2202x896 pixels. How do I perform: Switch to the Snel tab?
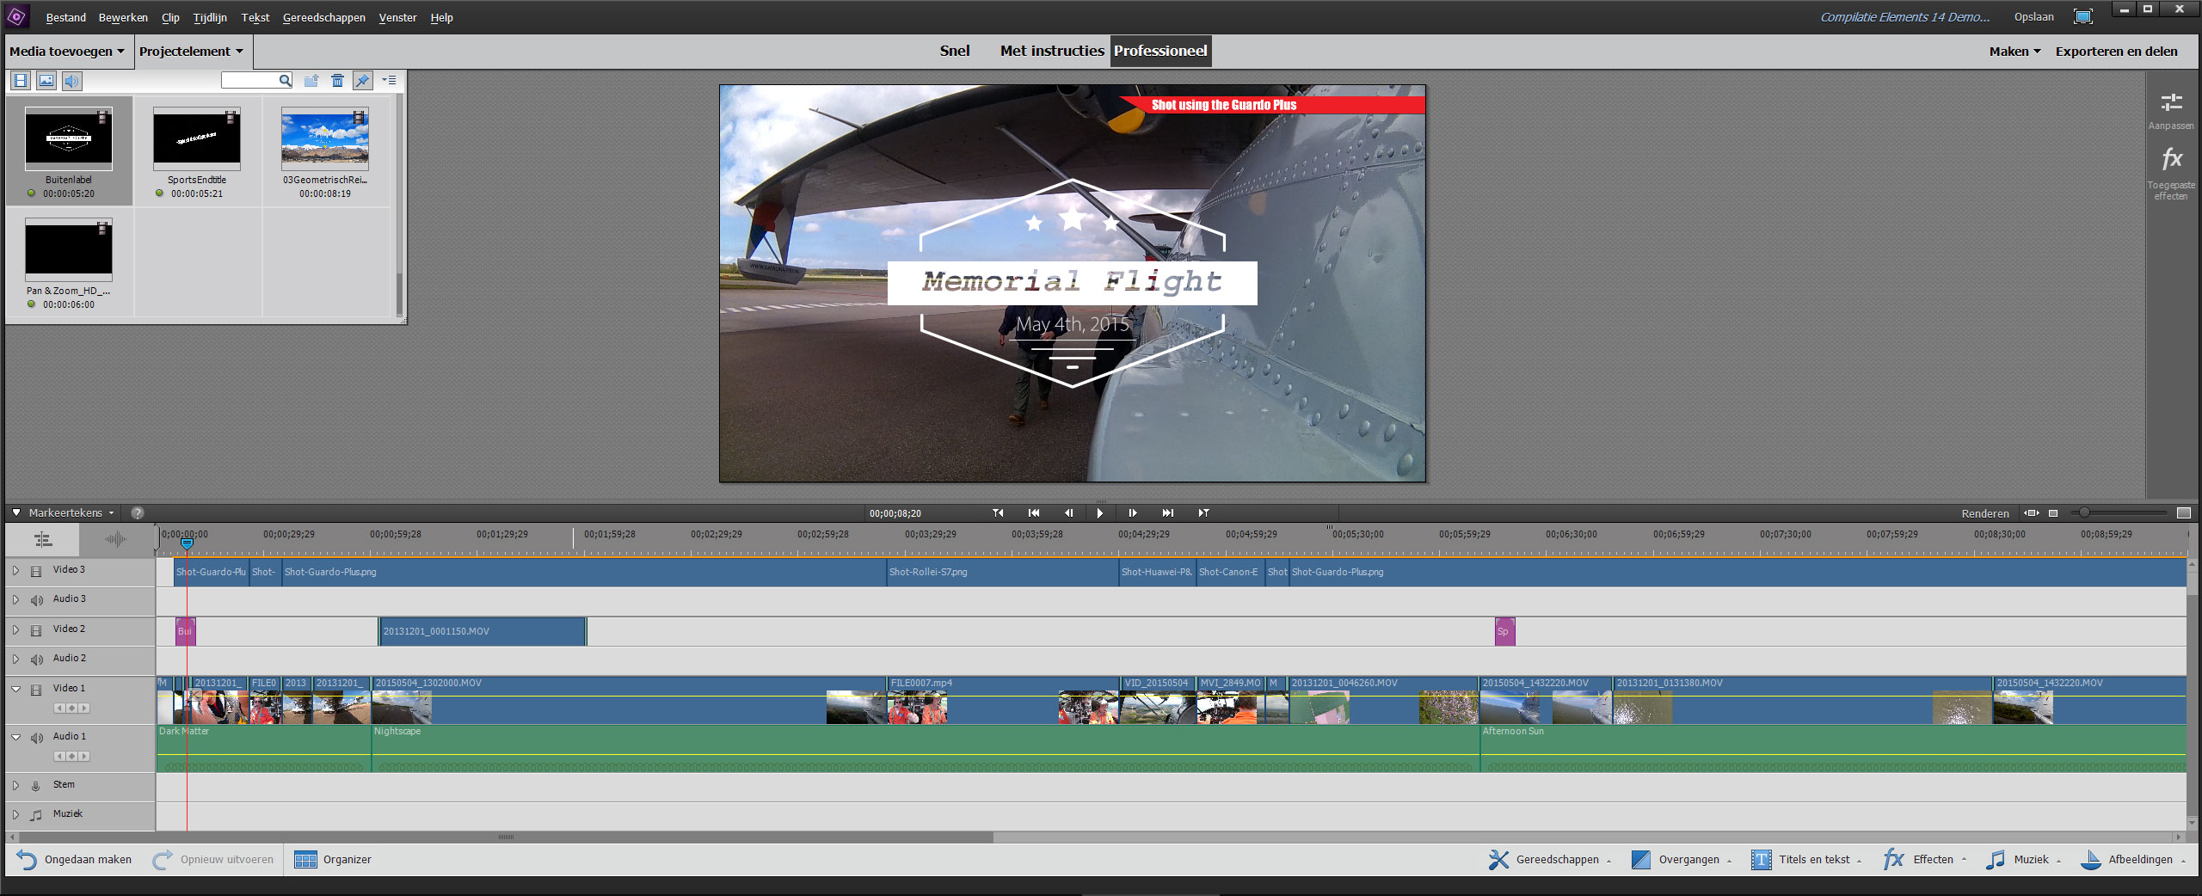tap(954, 51)
